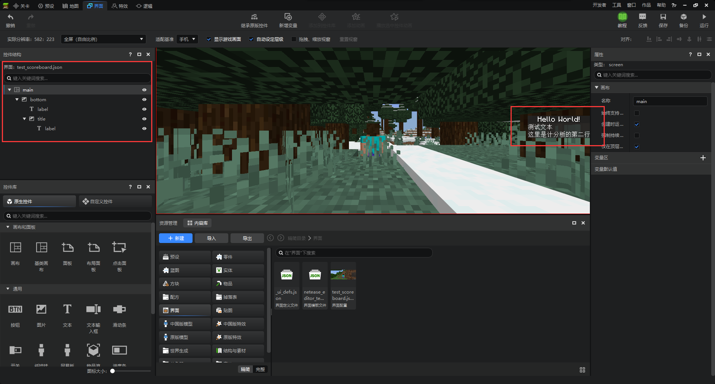Switch to 自定义控件 library button
Screen dimensions: 715x384
click(115, 201)
